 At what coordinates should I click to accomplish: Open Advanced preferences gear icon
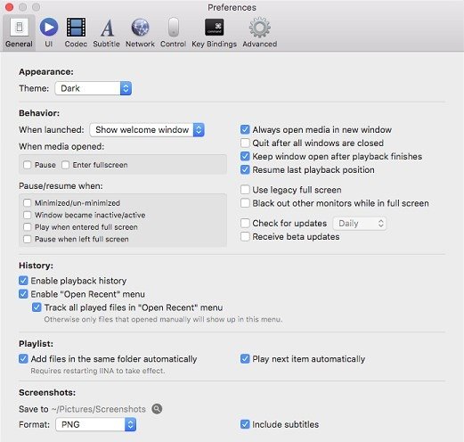[x=260, y=28]
